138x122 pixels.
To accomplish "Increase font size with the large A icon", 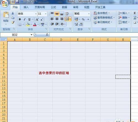I will pos(37,20).
